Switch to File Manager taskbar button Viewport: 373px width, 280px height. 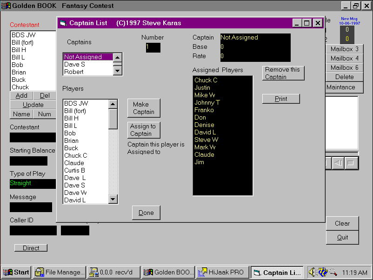point(60,272)
